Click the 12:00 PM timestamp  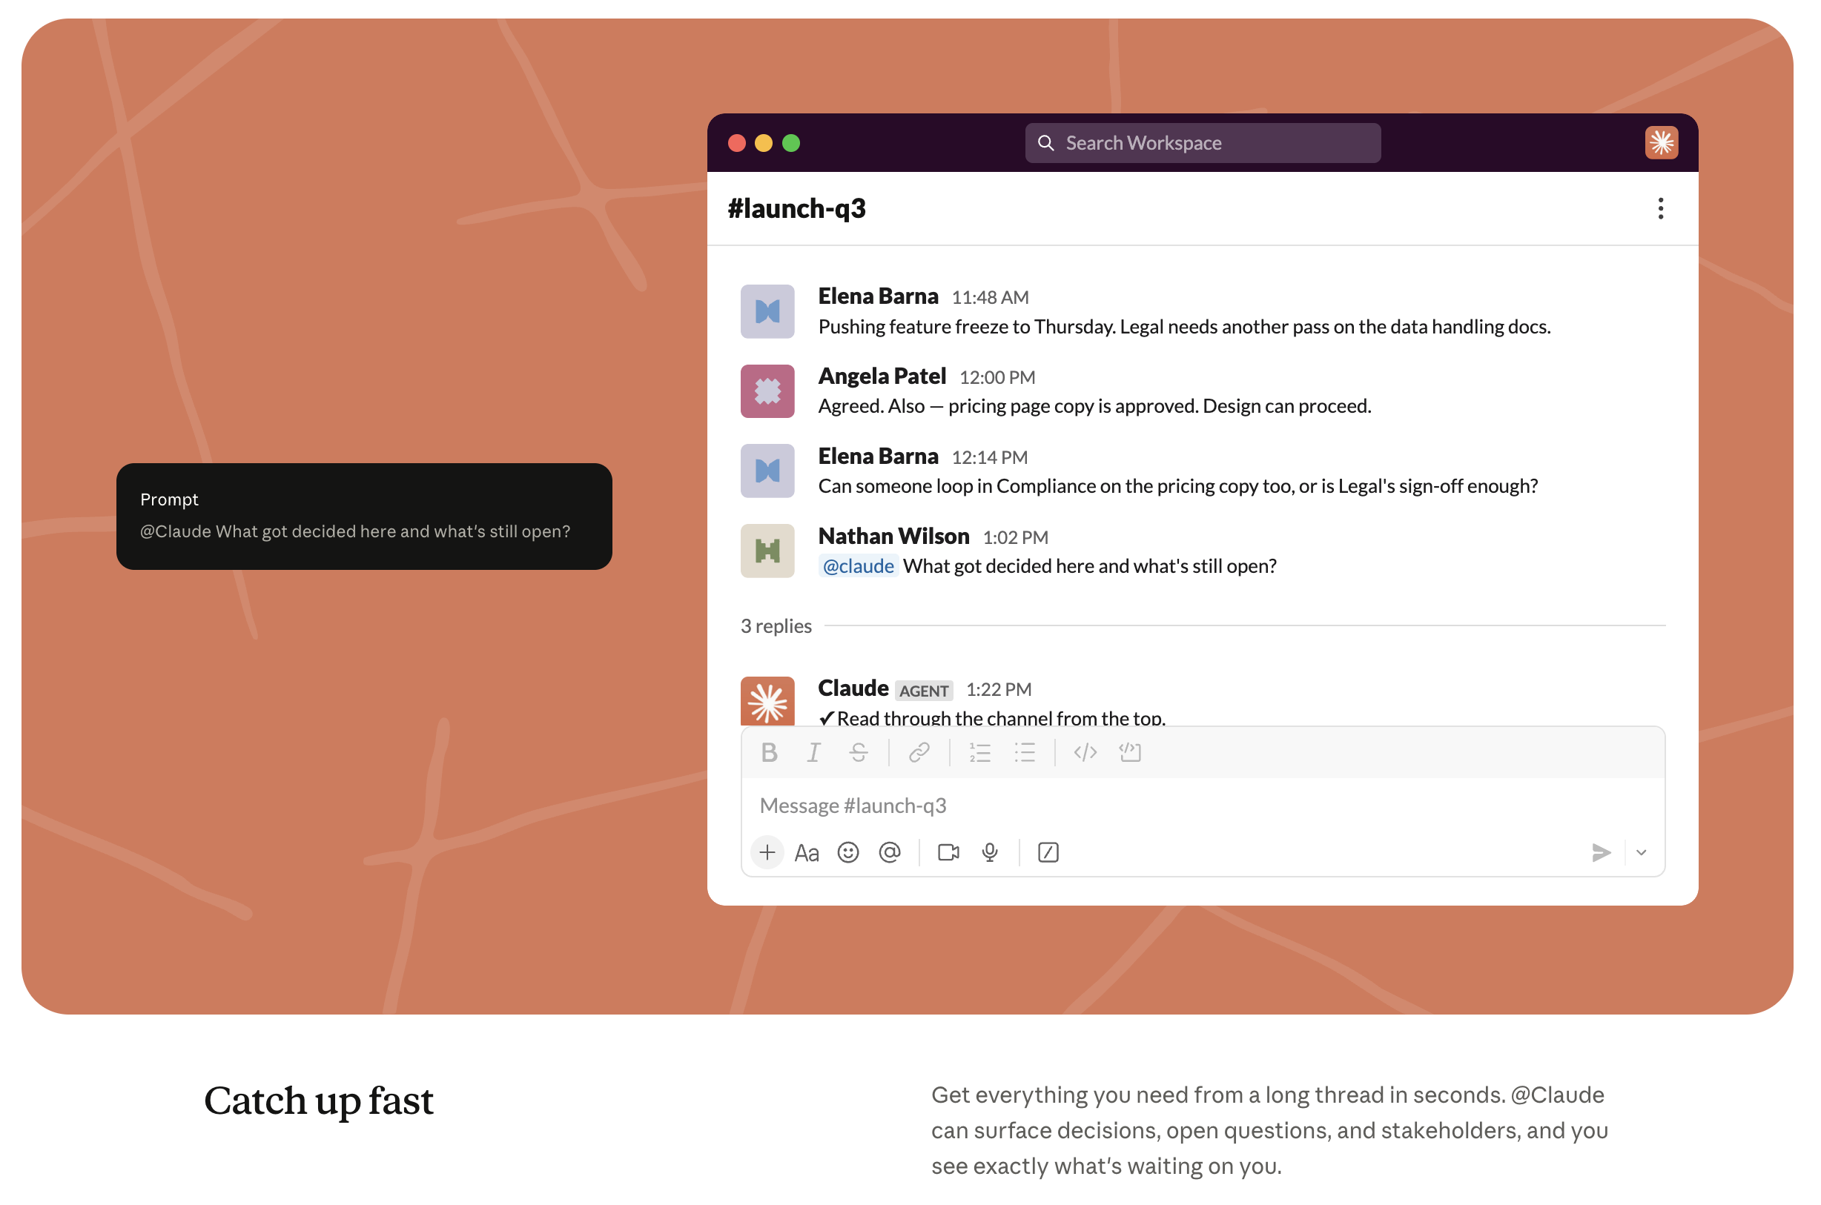click(x=998, y=377)
